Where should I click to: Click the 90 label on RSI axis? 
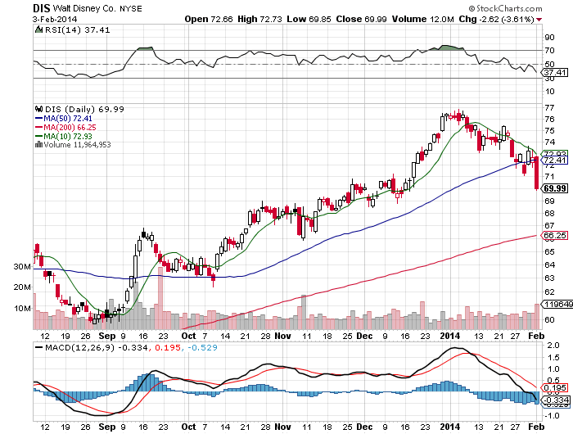pyautogui.click(x=549, y=37)
